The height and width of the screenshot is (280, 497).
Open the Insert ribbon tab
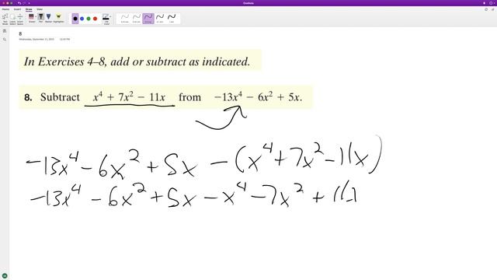17,9
